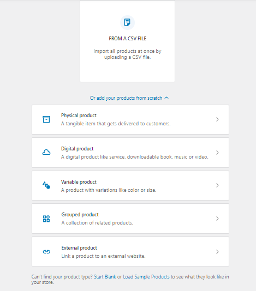
Task: Choose the Variable product title
Action: click(x=79, y=182)
